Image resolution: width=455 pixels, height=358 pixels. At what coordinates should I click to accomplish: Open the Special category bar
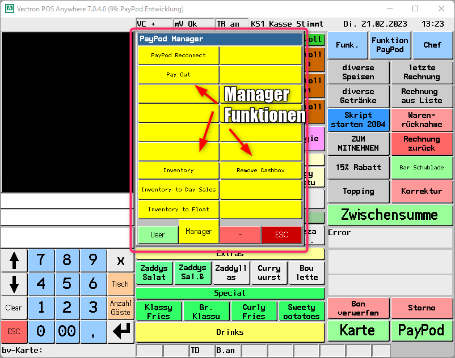coord(230,293)
